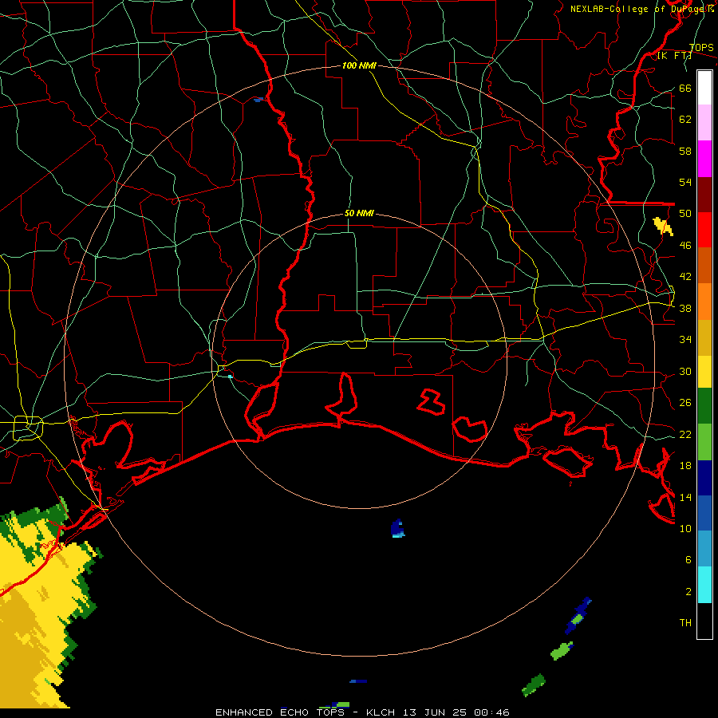Click the "10" legend value
This screenshot has height=718, width=718.
click(685, 528)
